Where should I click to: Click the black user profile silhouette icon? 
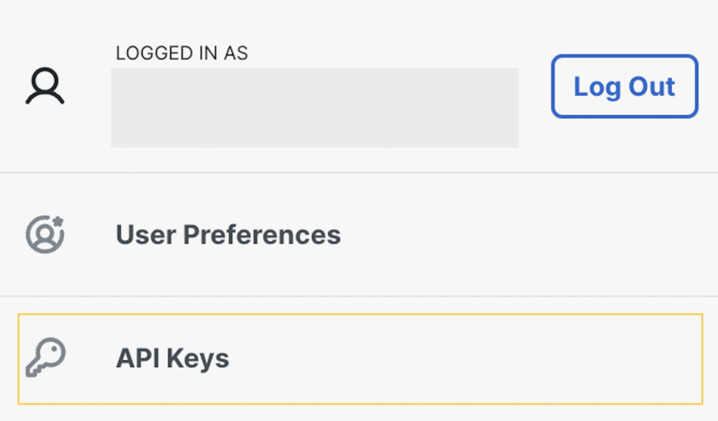point(45,86)
